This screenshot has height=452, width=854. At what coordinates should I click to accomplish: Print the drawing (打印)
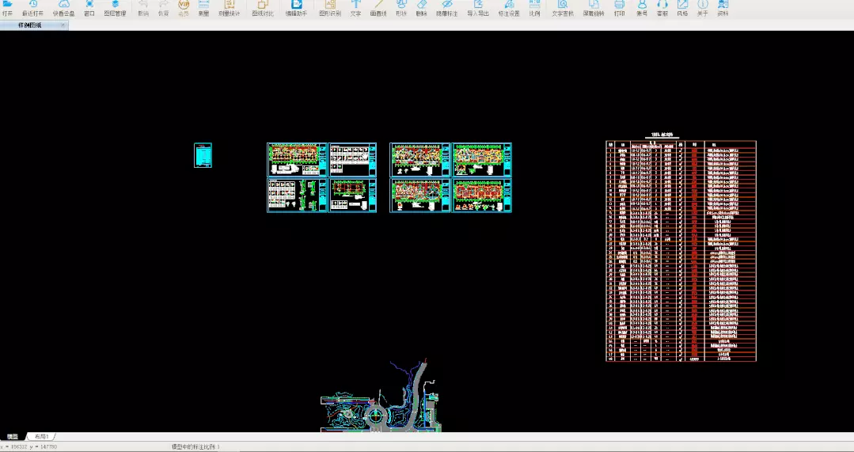pyautogui.click(x=620, y=8)
